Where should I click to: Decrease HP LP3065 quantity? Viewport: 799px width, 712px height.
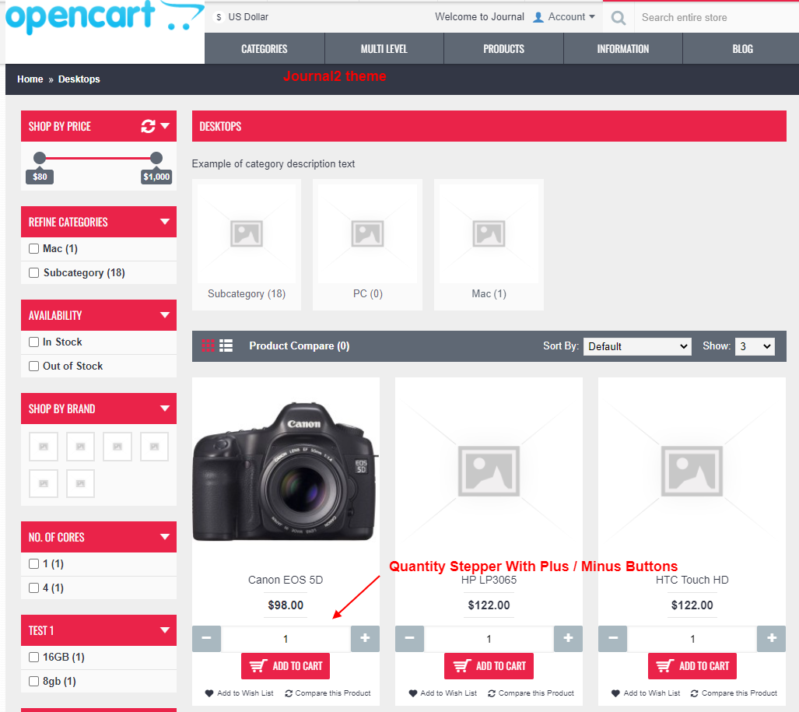[409, 638]
